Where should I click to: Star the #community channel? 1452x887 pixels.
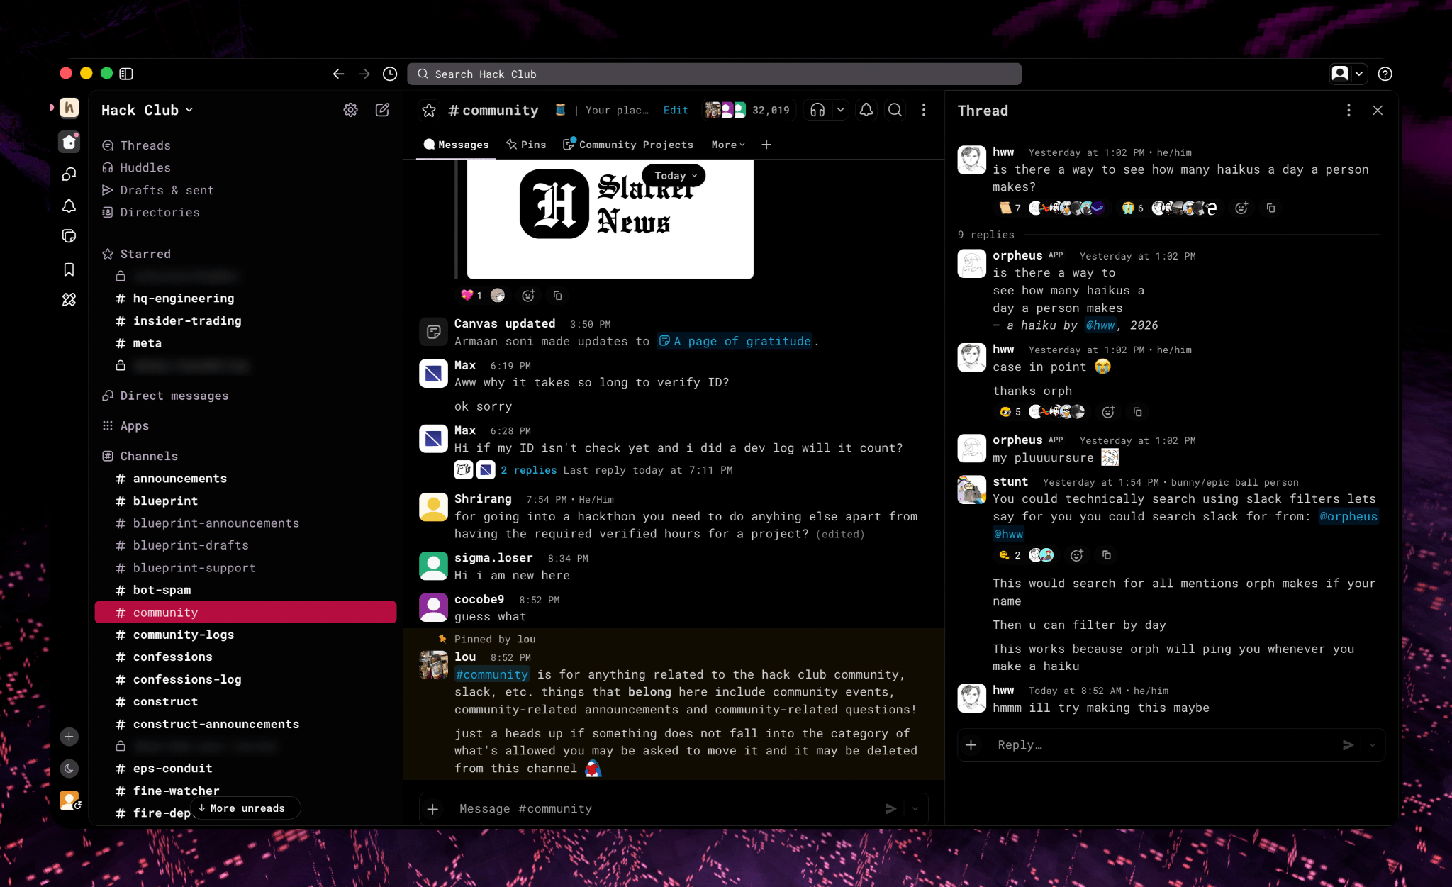pos(429,110)
